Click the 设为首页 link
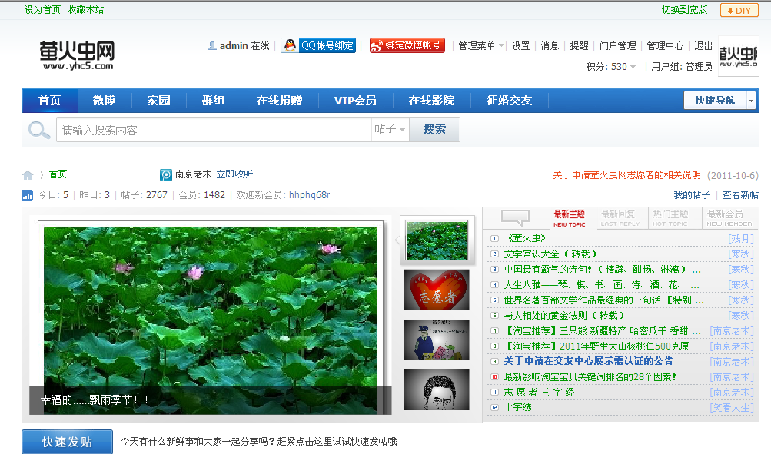 click(x=42, y=10)
